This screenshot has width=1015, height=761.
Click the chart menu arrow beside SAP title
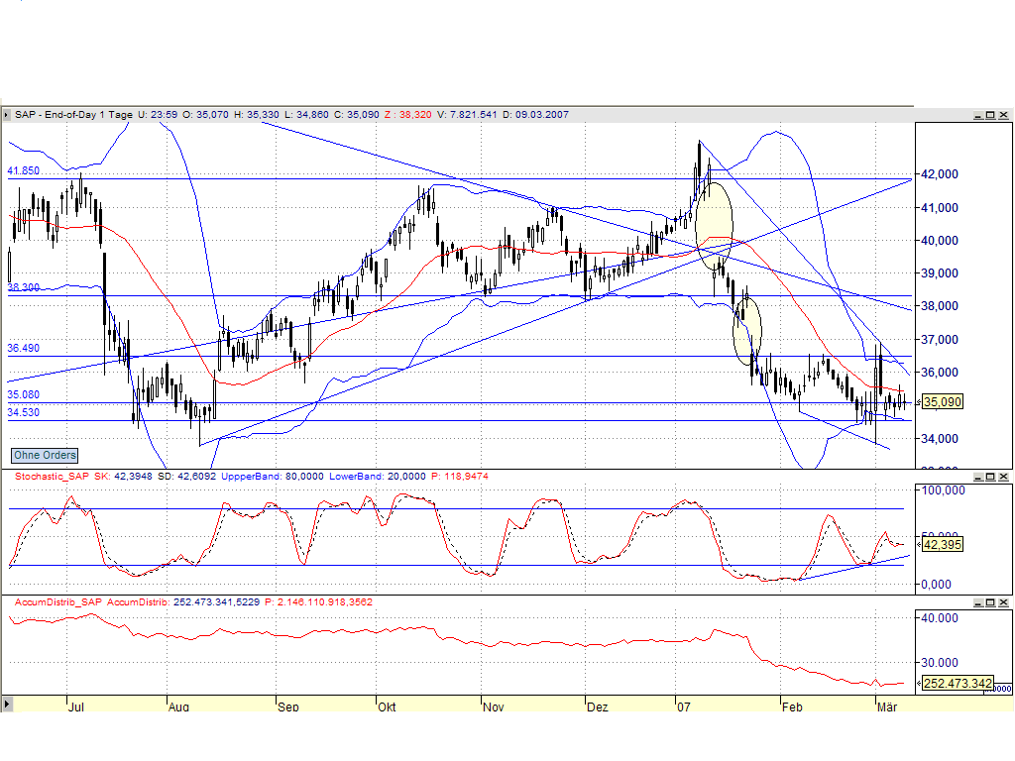point(7,115)
